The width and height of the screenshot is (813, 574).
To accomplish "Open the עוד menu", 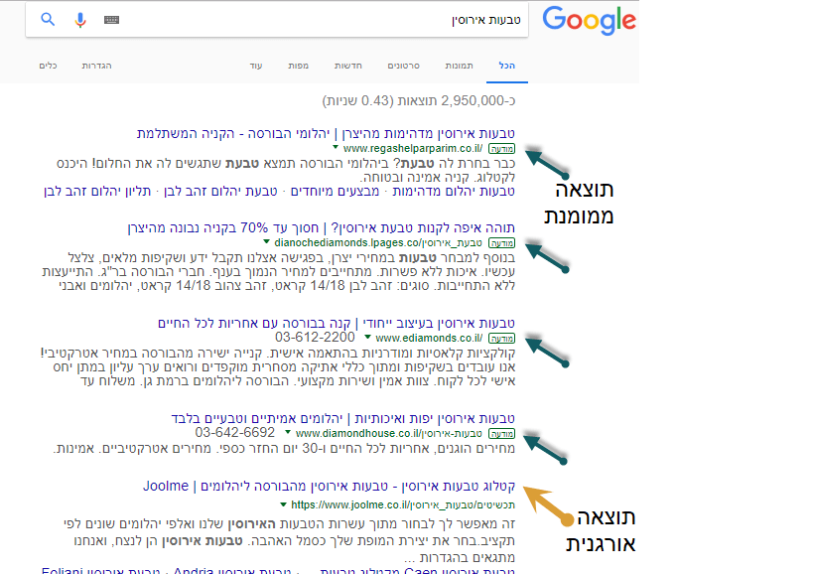I will coord(256,66).
